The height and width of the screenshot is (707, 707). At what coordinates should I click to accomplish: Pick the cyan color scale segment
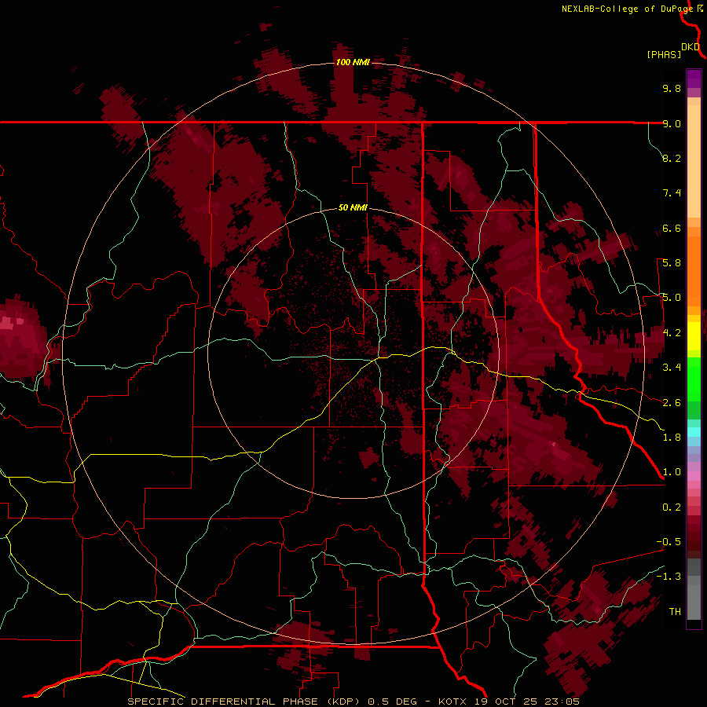tap(694, 431)
